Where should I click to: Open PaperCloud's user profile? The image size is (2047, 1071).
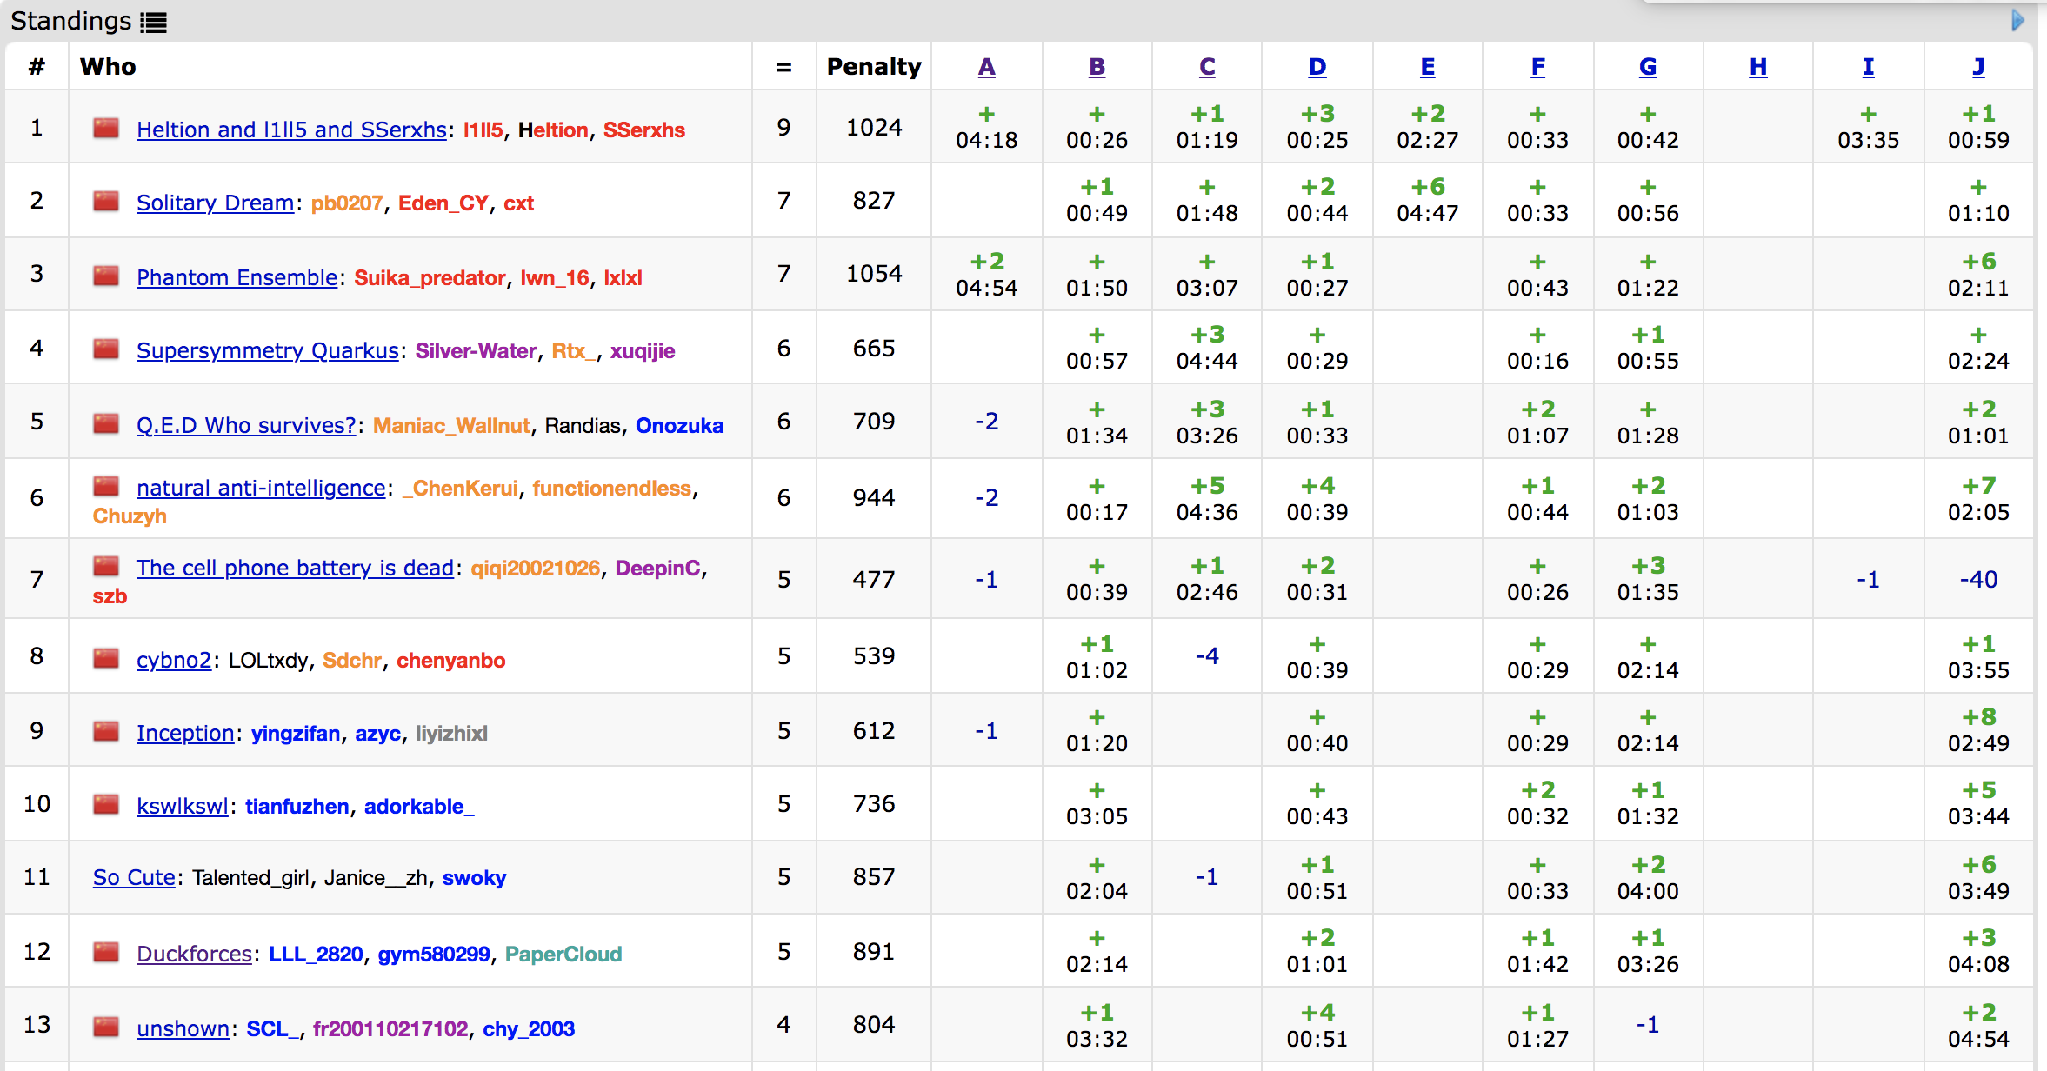click(563, 954)
